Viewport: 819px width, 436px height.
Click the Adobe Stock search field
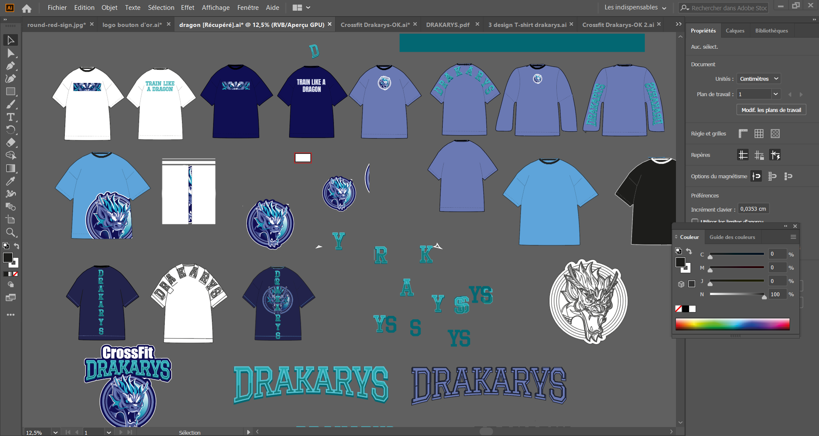[x=724, y=8]
